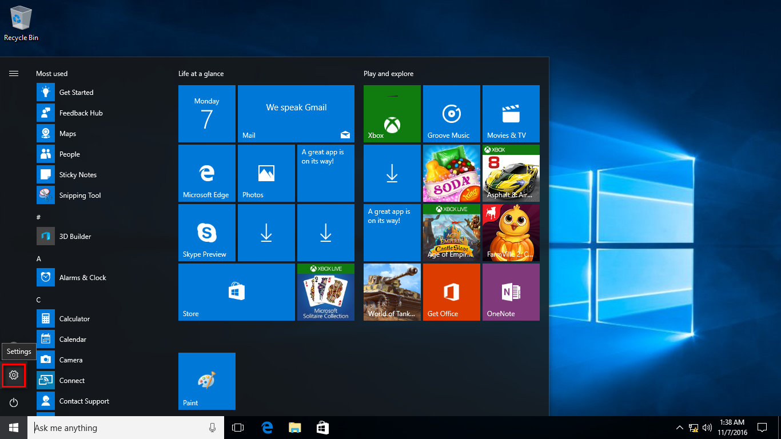Click 'Life at a glance' group title
This screenshot has width=781, height=439.
click(201, 74)
